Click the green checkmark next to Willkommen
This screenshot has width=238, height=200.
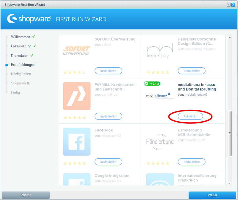tap(34, 37)
